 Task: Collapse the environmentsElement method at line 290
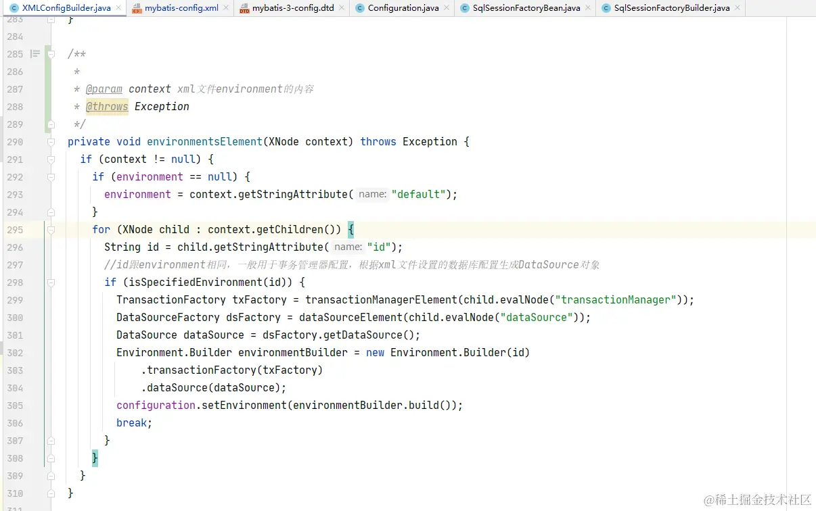click(x=51, y=142)
